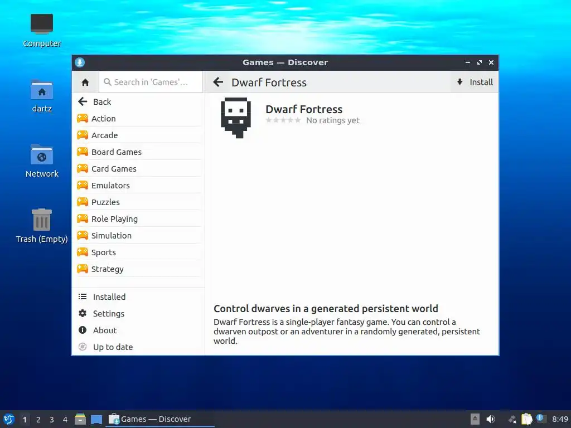Switch to workspace 4
The image size is (571, 428).
[65, 420]
